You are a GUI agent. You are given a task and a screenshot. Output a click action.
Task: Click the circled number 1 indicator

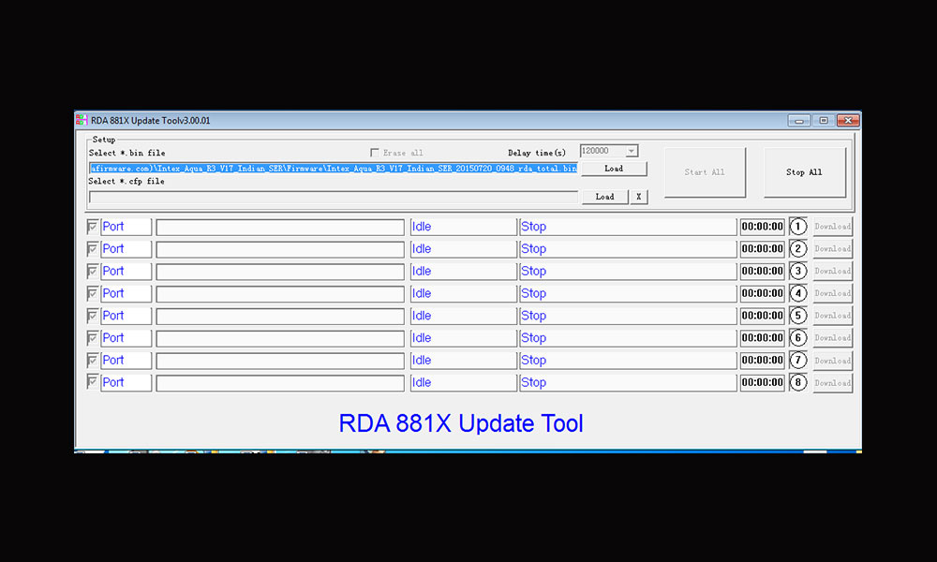(x=797, y=226)
